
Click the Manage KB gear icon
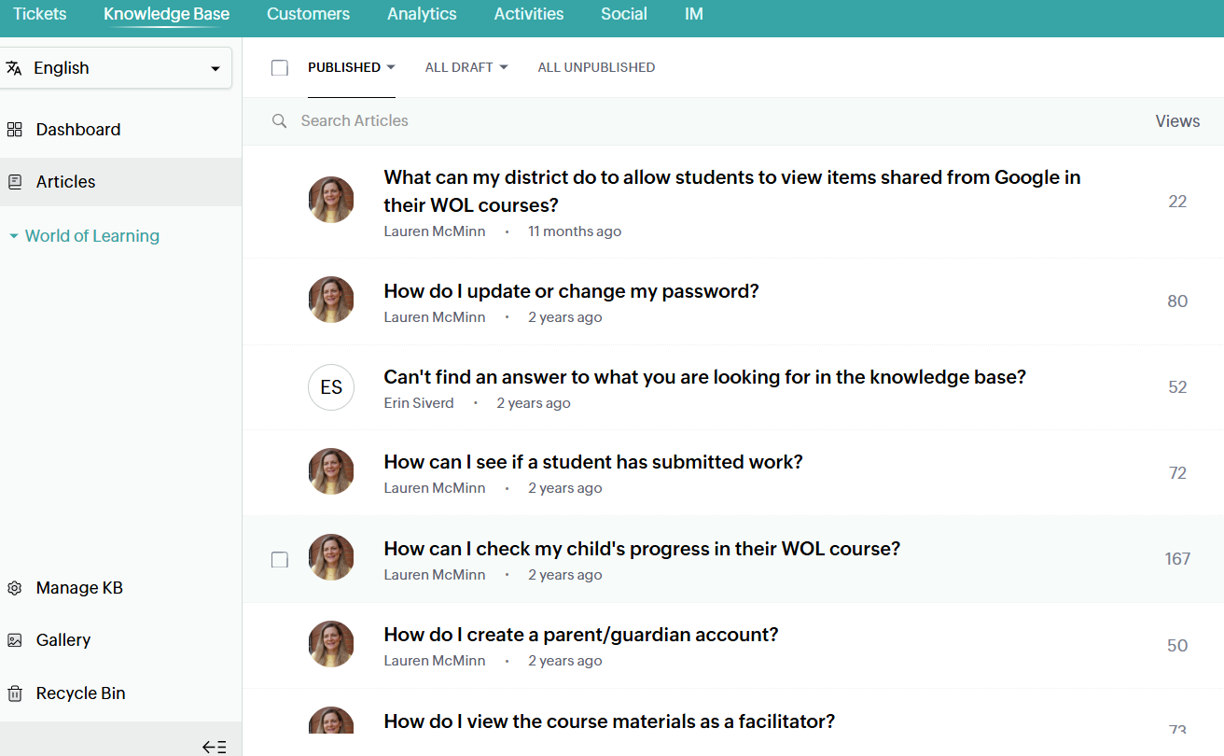coord(14,588)
